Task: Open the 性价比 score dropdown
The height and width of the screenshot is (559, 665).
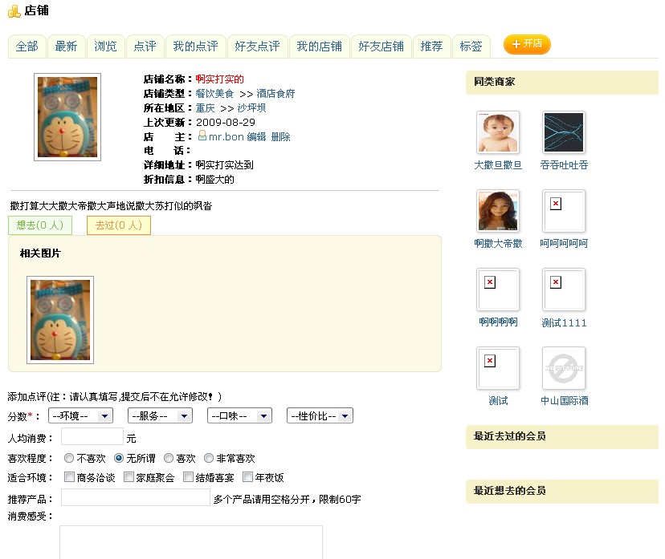Action: 320,416
